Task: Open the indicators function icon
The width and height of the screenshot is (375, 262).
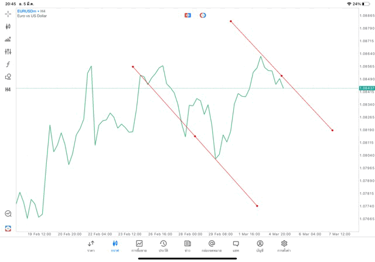Action: (8, 64)
